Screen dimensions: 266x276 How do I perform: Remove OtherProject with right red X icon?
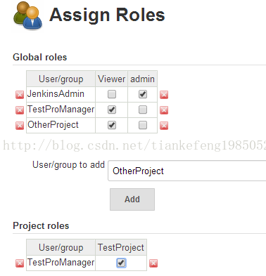[164, 126]
